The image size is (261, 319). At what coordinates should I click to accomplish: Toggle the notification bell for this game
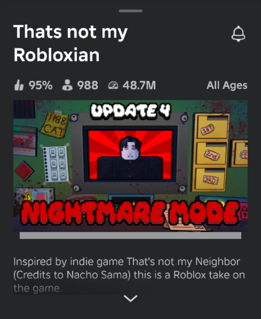coord(238,34)
